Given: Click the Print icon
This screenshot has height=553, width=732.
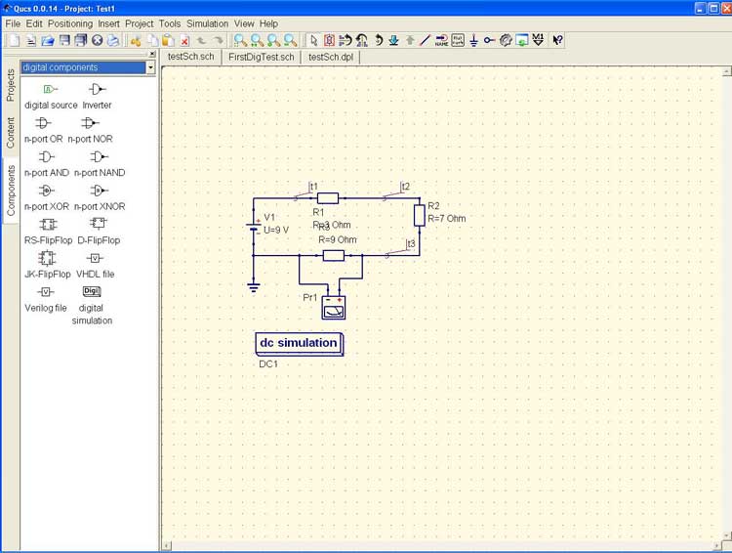Looking at the screenshot, I should coord(113,41).
